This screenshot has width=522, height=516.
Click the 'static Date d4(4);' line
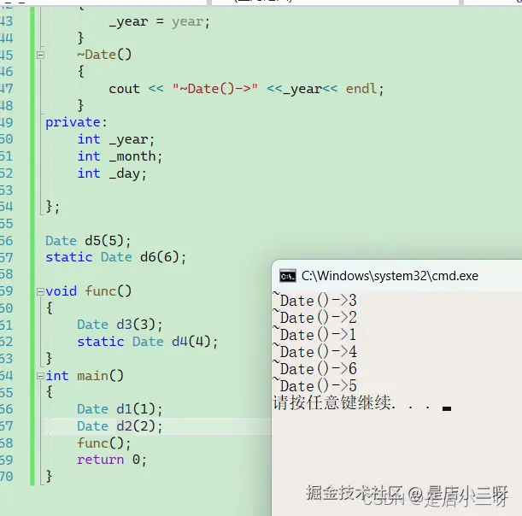click(148, 342)
